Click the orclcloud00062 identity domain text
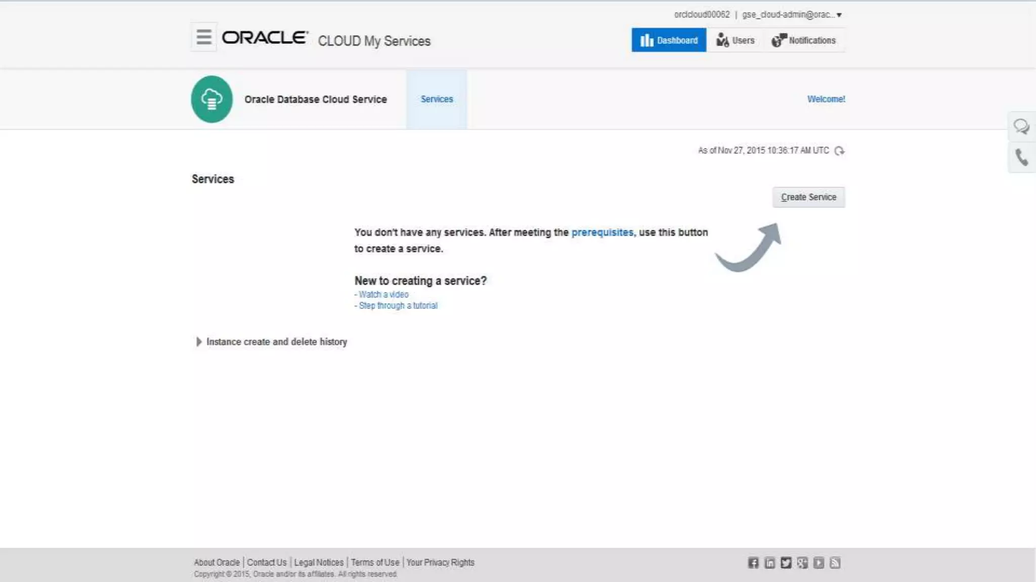This screenshot has width=1036, height=582. point(702,15)
